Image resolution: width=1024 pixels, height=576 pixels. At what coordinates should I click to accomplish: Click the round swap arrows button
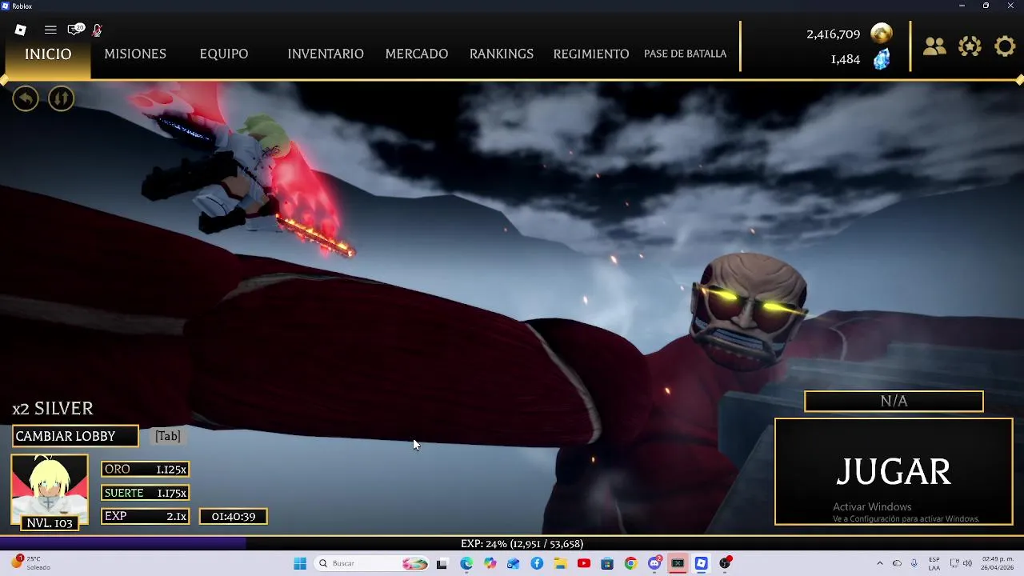pyautogui.click(x=61, y=98)
